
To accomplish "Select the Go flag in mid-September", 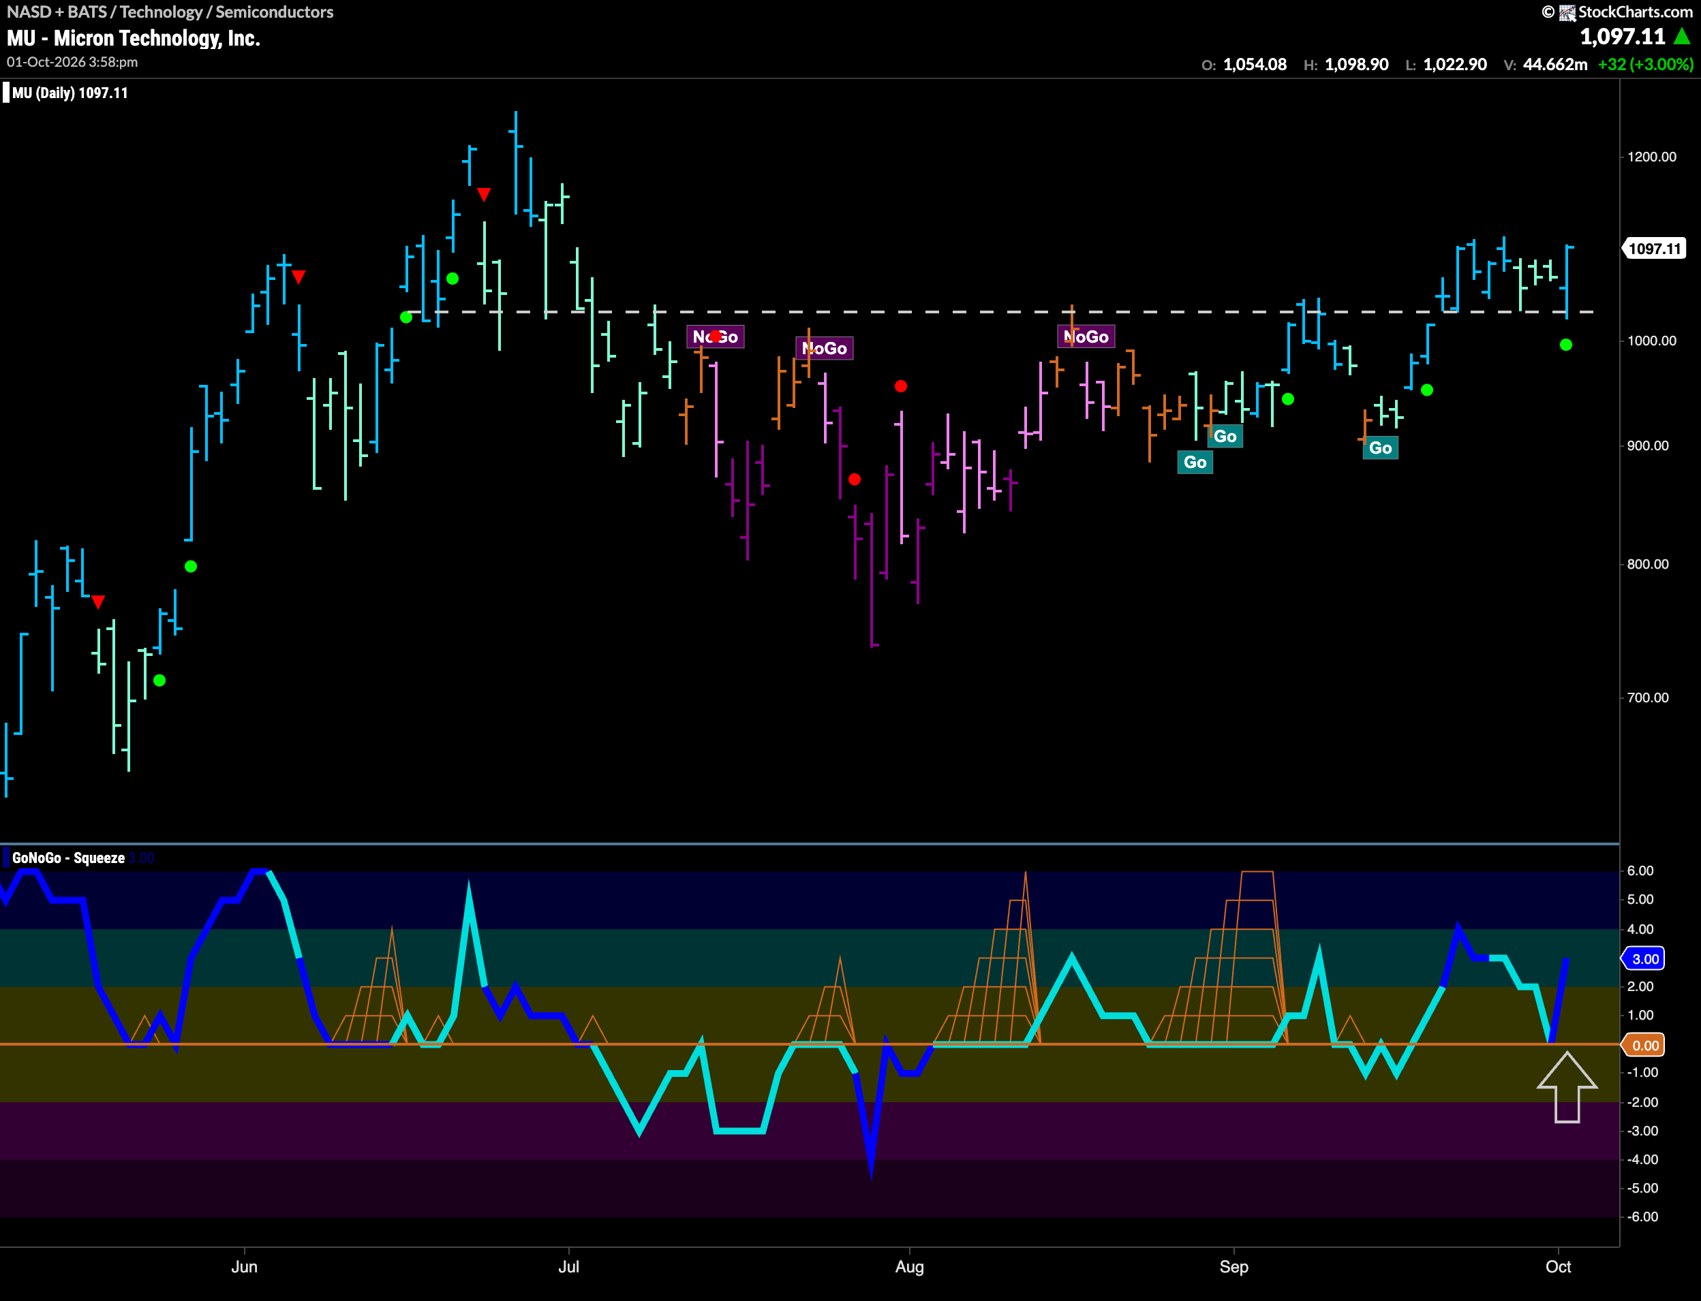I will pos(1380,448).
